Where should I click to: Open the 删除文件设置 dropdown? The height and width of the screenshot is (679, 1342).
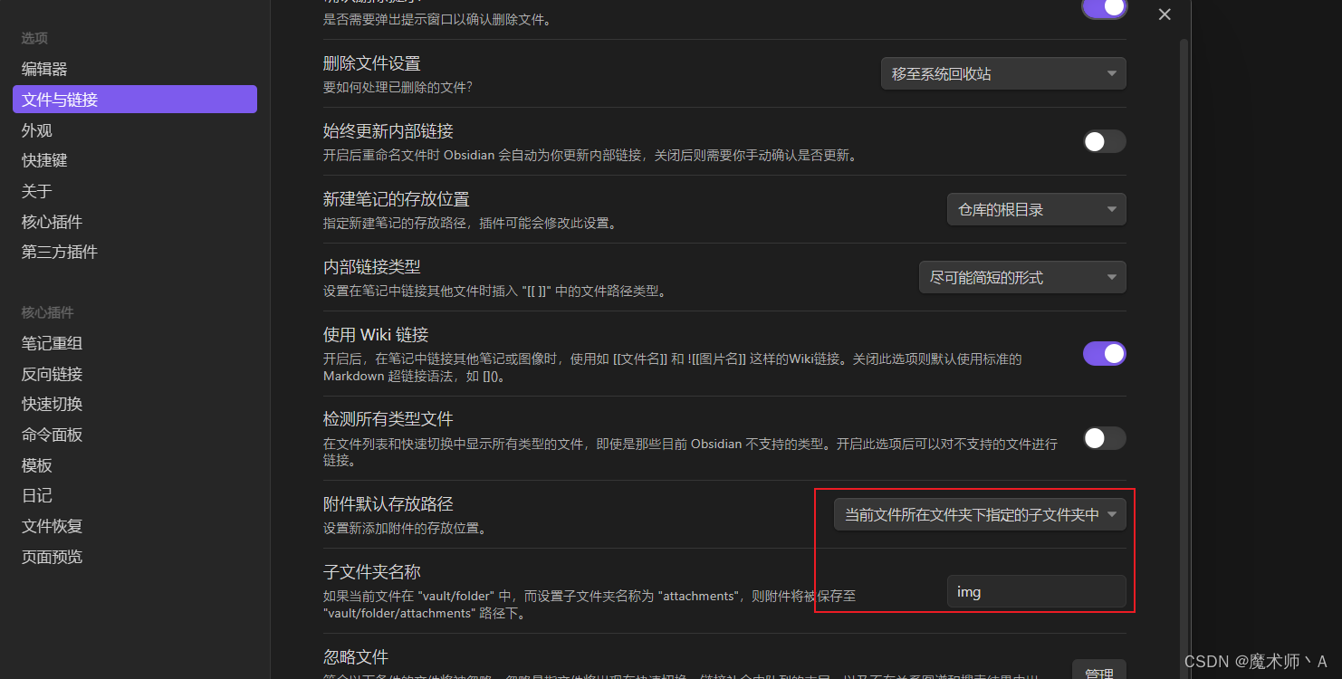click(x=1002, y=73)
